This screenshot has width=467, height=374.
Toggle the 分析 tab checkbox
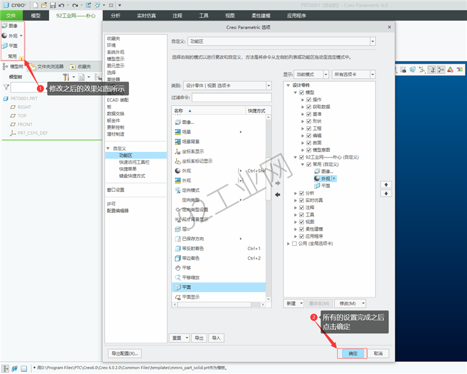pos(302,194)
